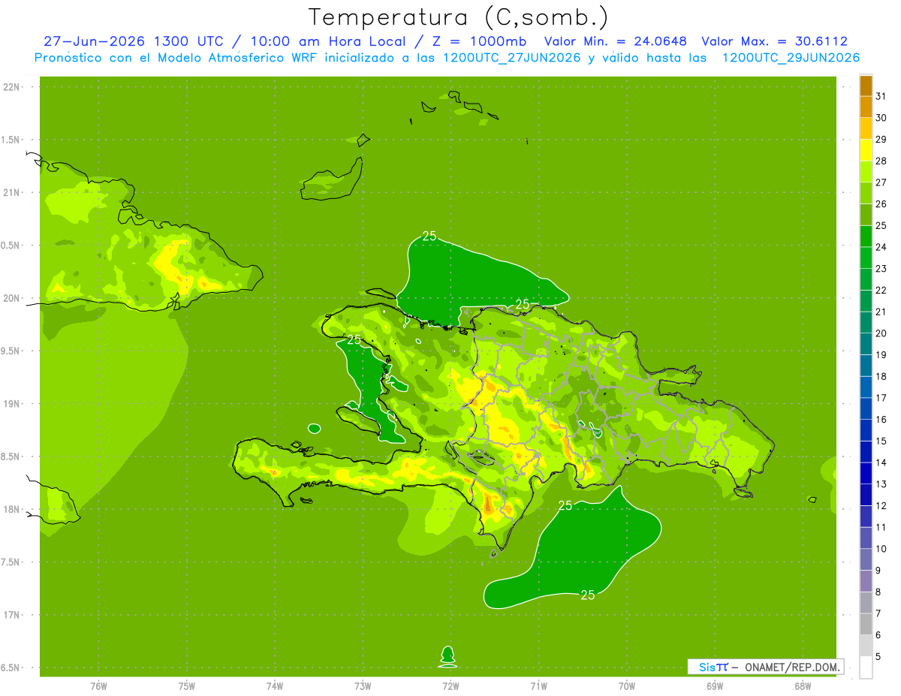Click the latitude axis label '8.5N'
This screenshot has height=696, width=901.
coord(11,456)
